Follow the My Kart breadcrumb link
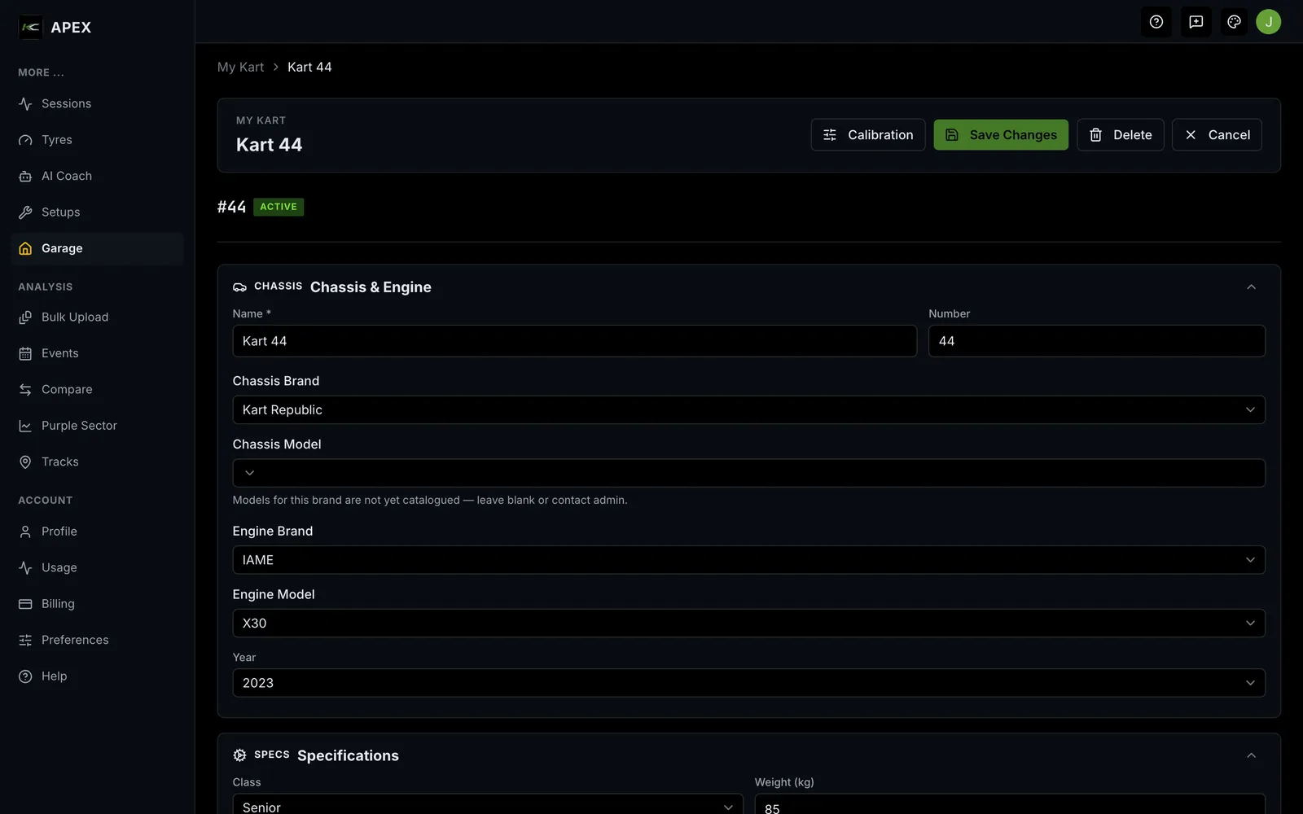The height and width of the screenshot is (814, 1303). [x=240, y=67]
